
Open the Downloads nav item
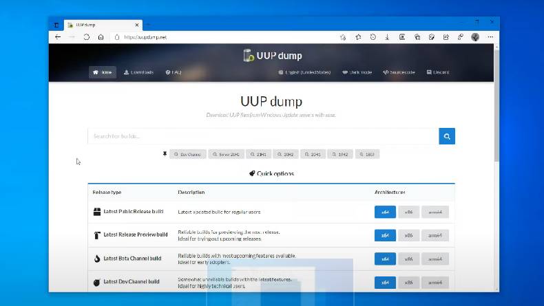[x=138, y=72]
